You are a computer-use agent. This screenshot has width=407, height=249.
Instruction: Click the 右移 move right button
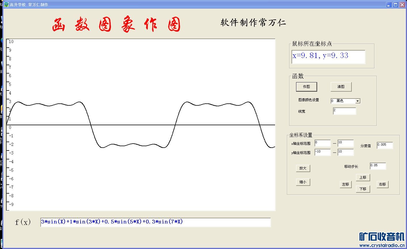[383, 184]
